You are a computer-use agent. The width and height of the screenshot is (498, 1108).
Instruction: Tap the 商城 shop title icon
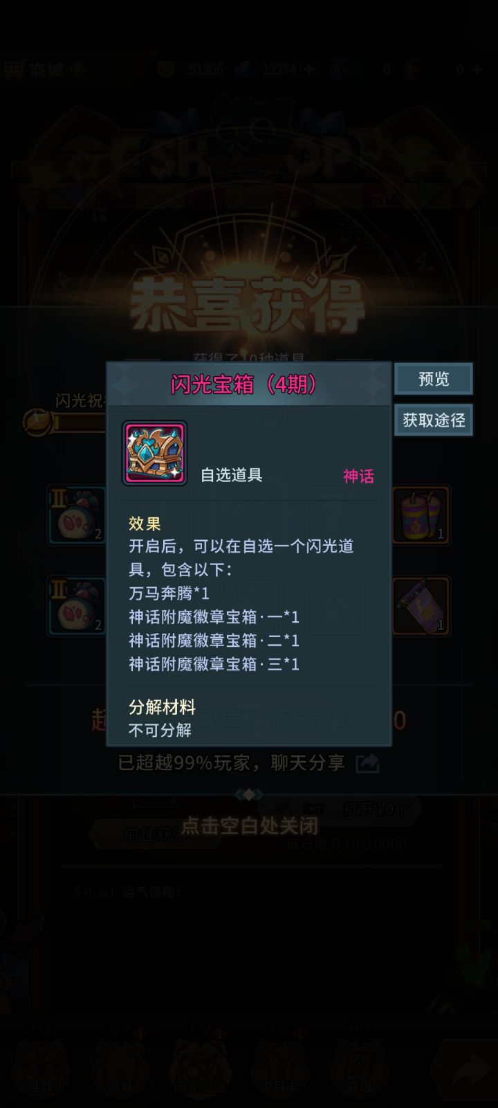pos(14,69)
